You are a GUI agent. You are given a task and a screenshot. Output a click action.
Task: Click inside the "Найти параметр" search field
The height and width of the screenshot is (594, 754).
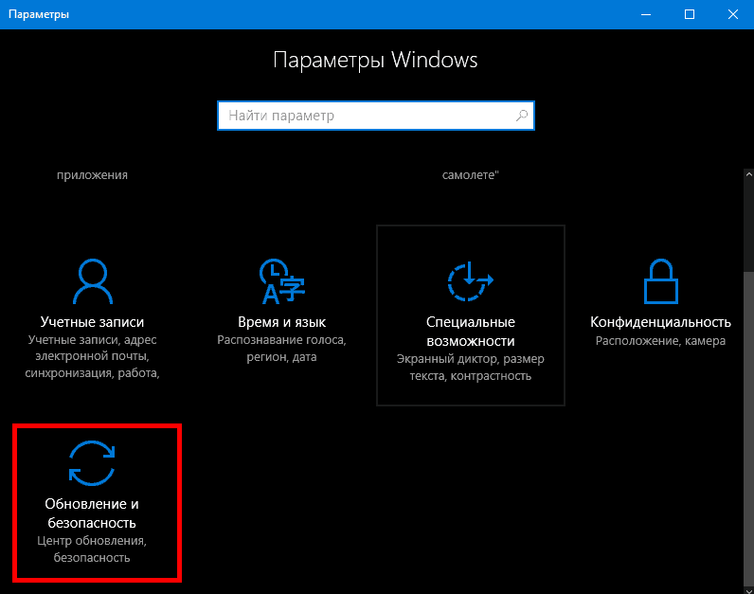point(375,116)
